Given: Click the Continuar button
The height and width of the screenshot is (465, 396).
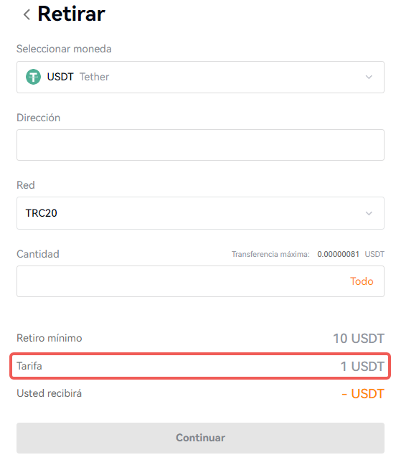Looking at the screenshot, I should point(200,438).
